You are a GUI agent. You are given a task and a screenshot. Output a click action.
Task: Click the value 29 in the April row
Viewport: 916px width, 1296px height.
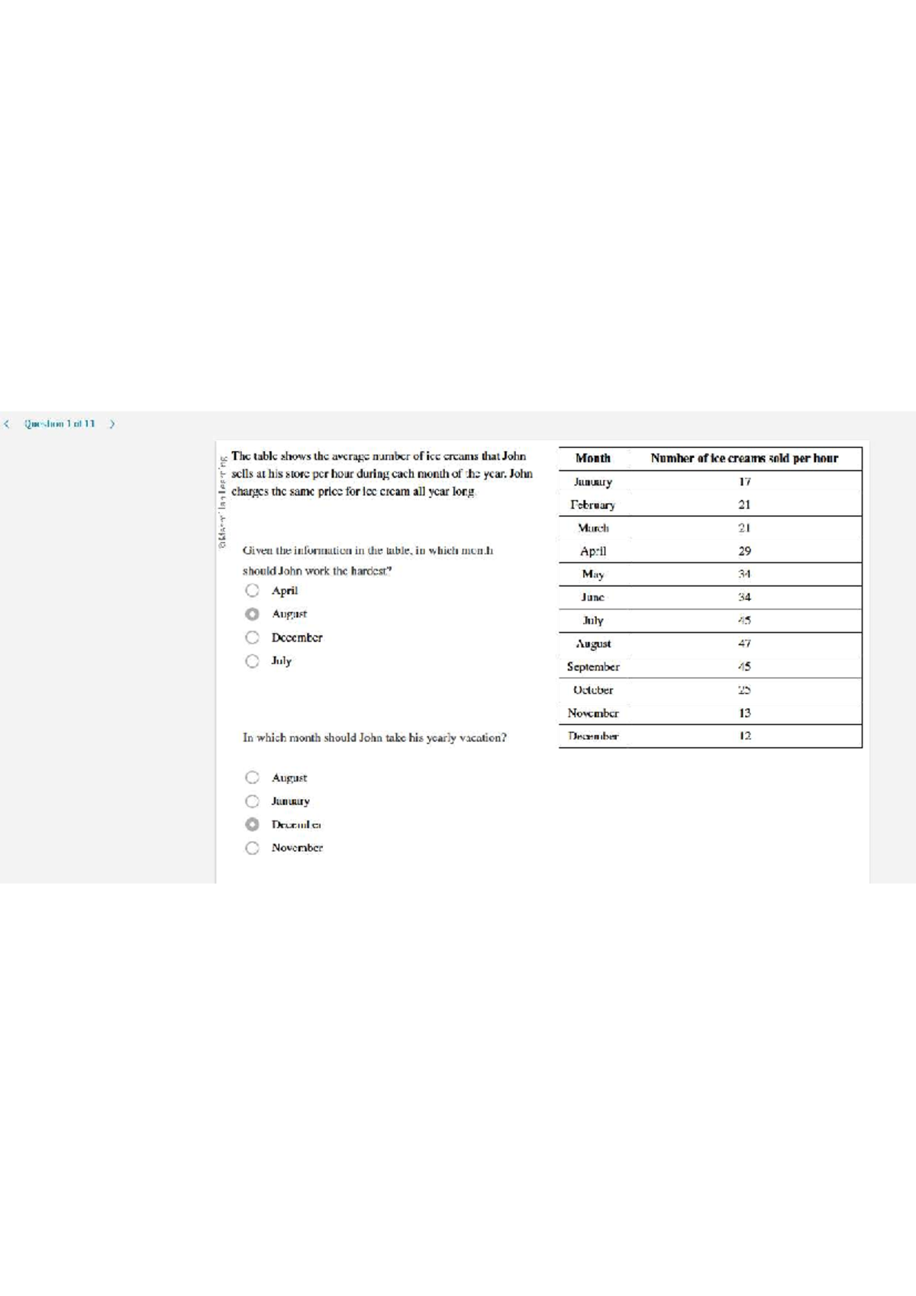[x=744, y=551]
